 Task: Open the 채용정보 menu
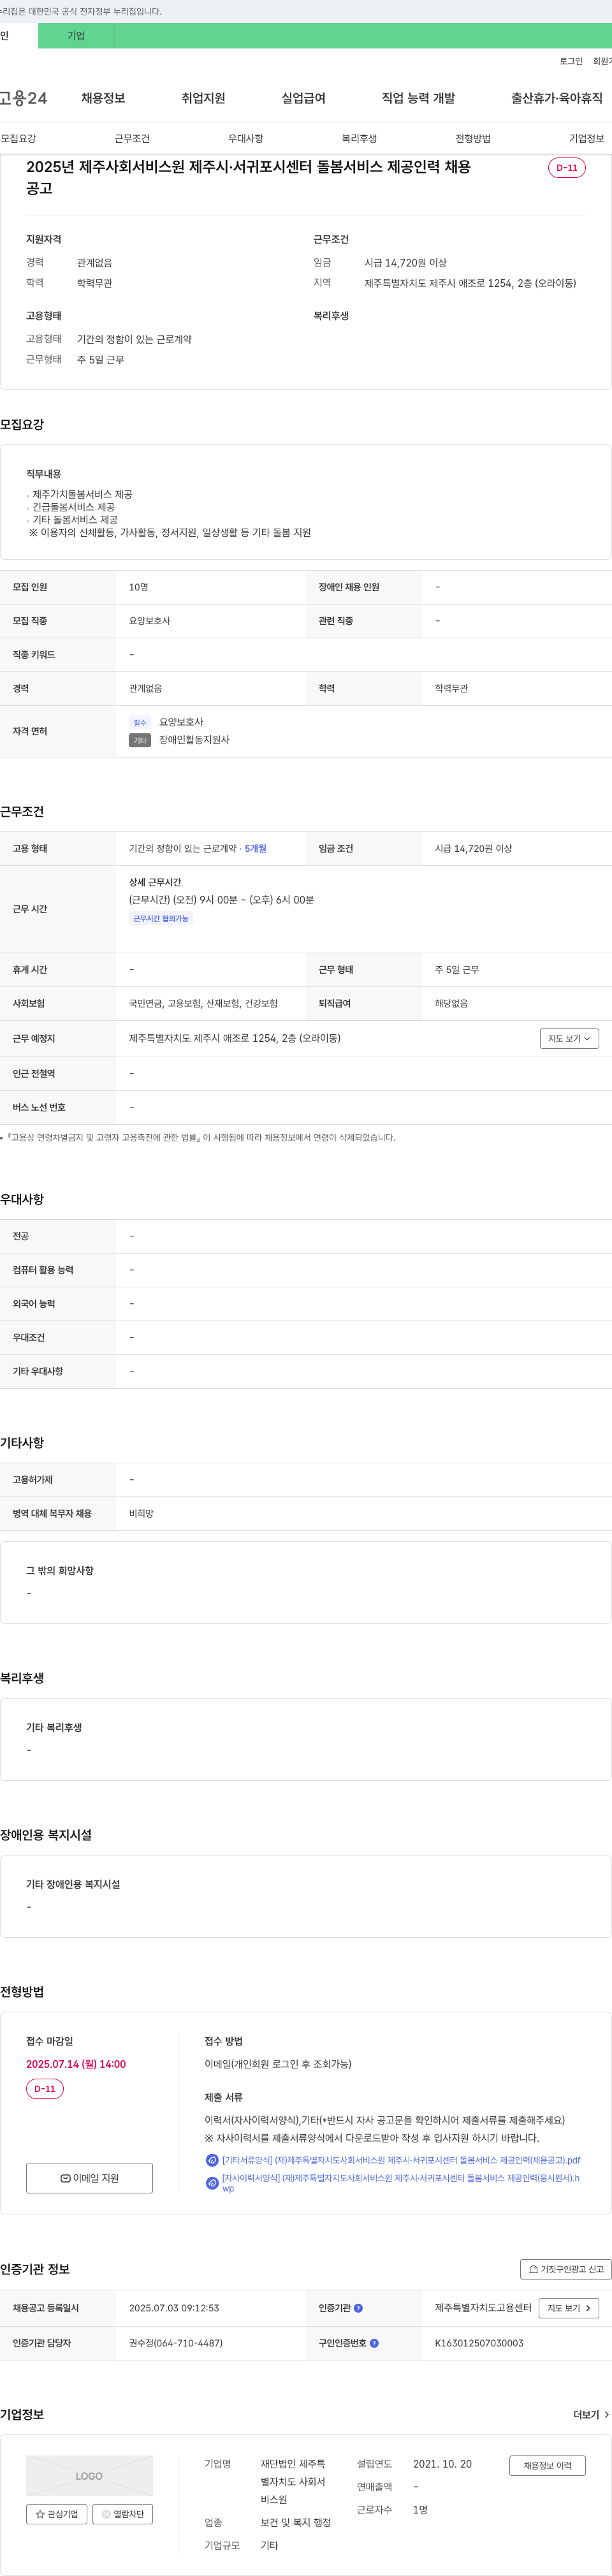(103, 98)
